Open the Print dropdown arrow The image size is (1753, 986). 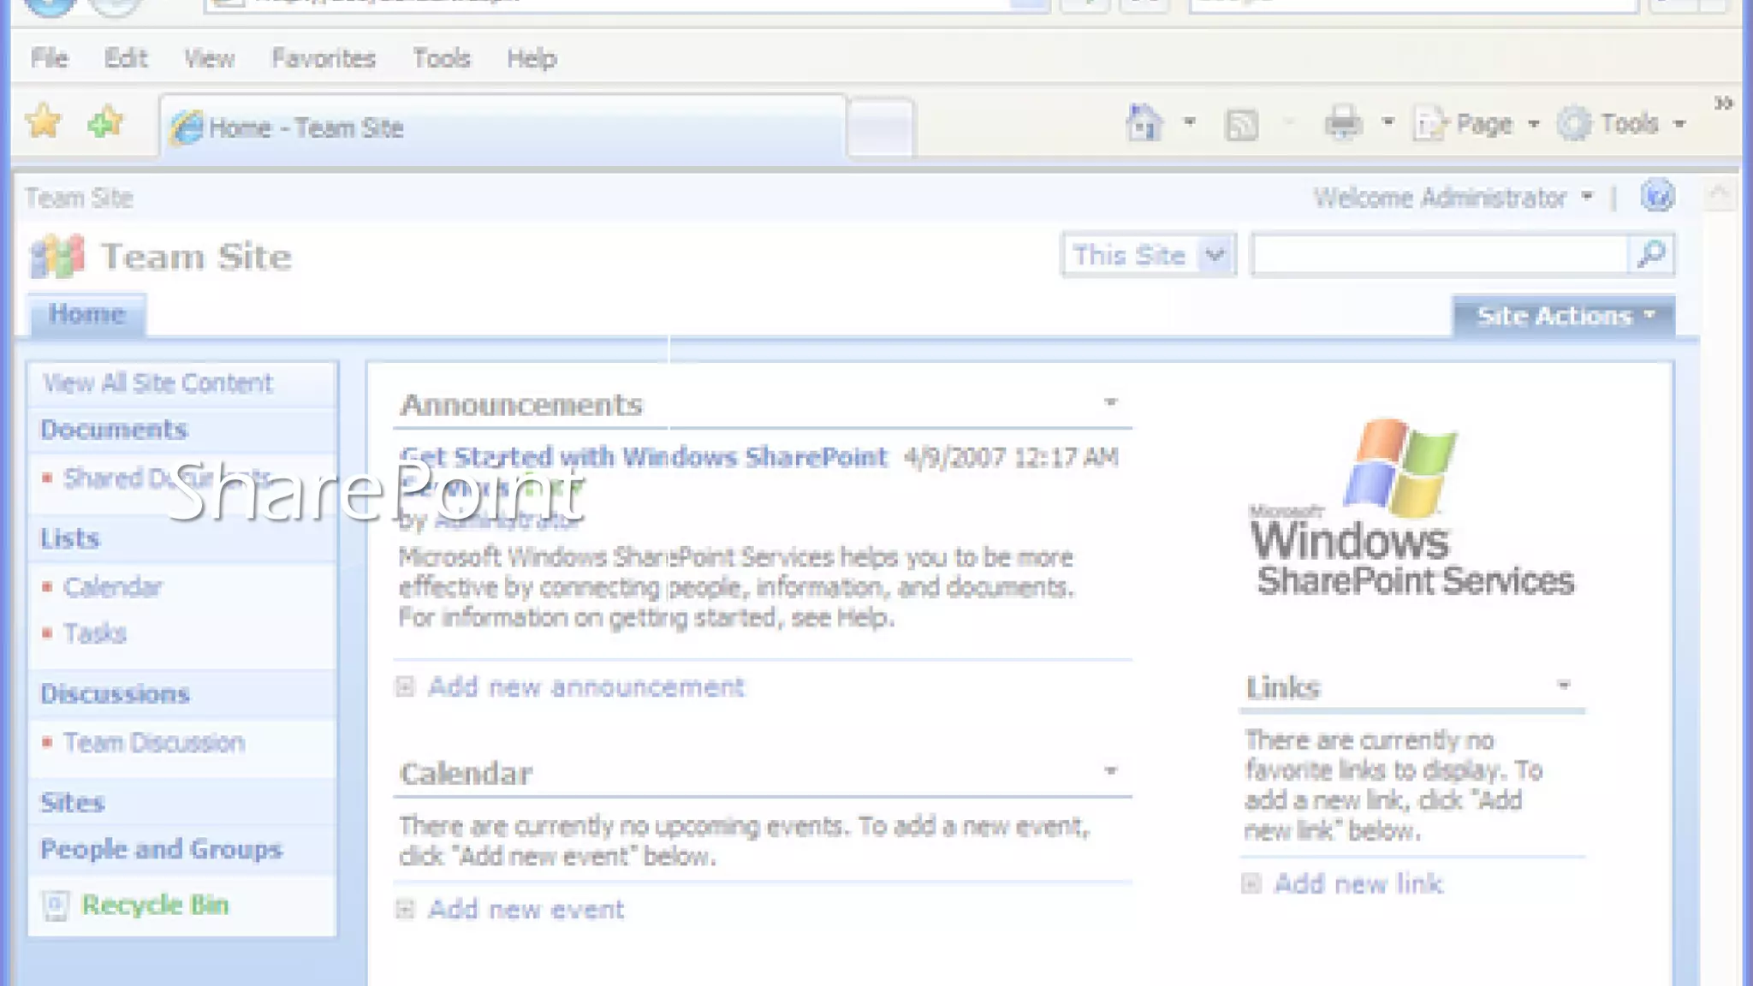1388,122
